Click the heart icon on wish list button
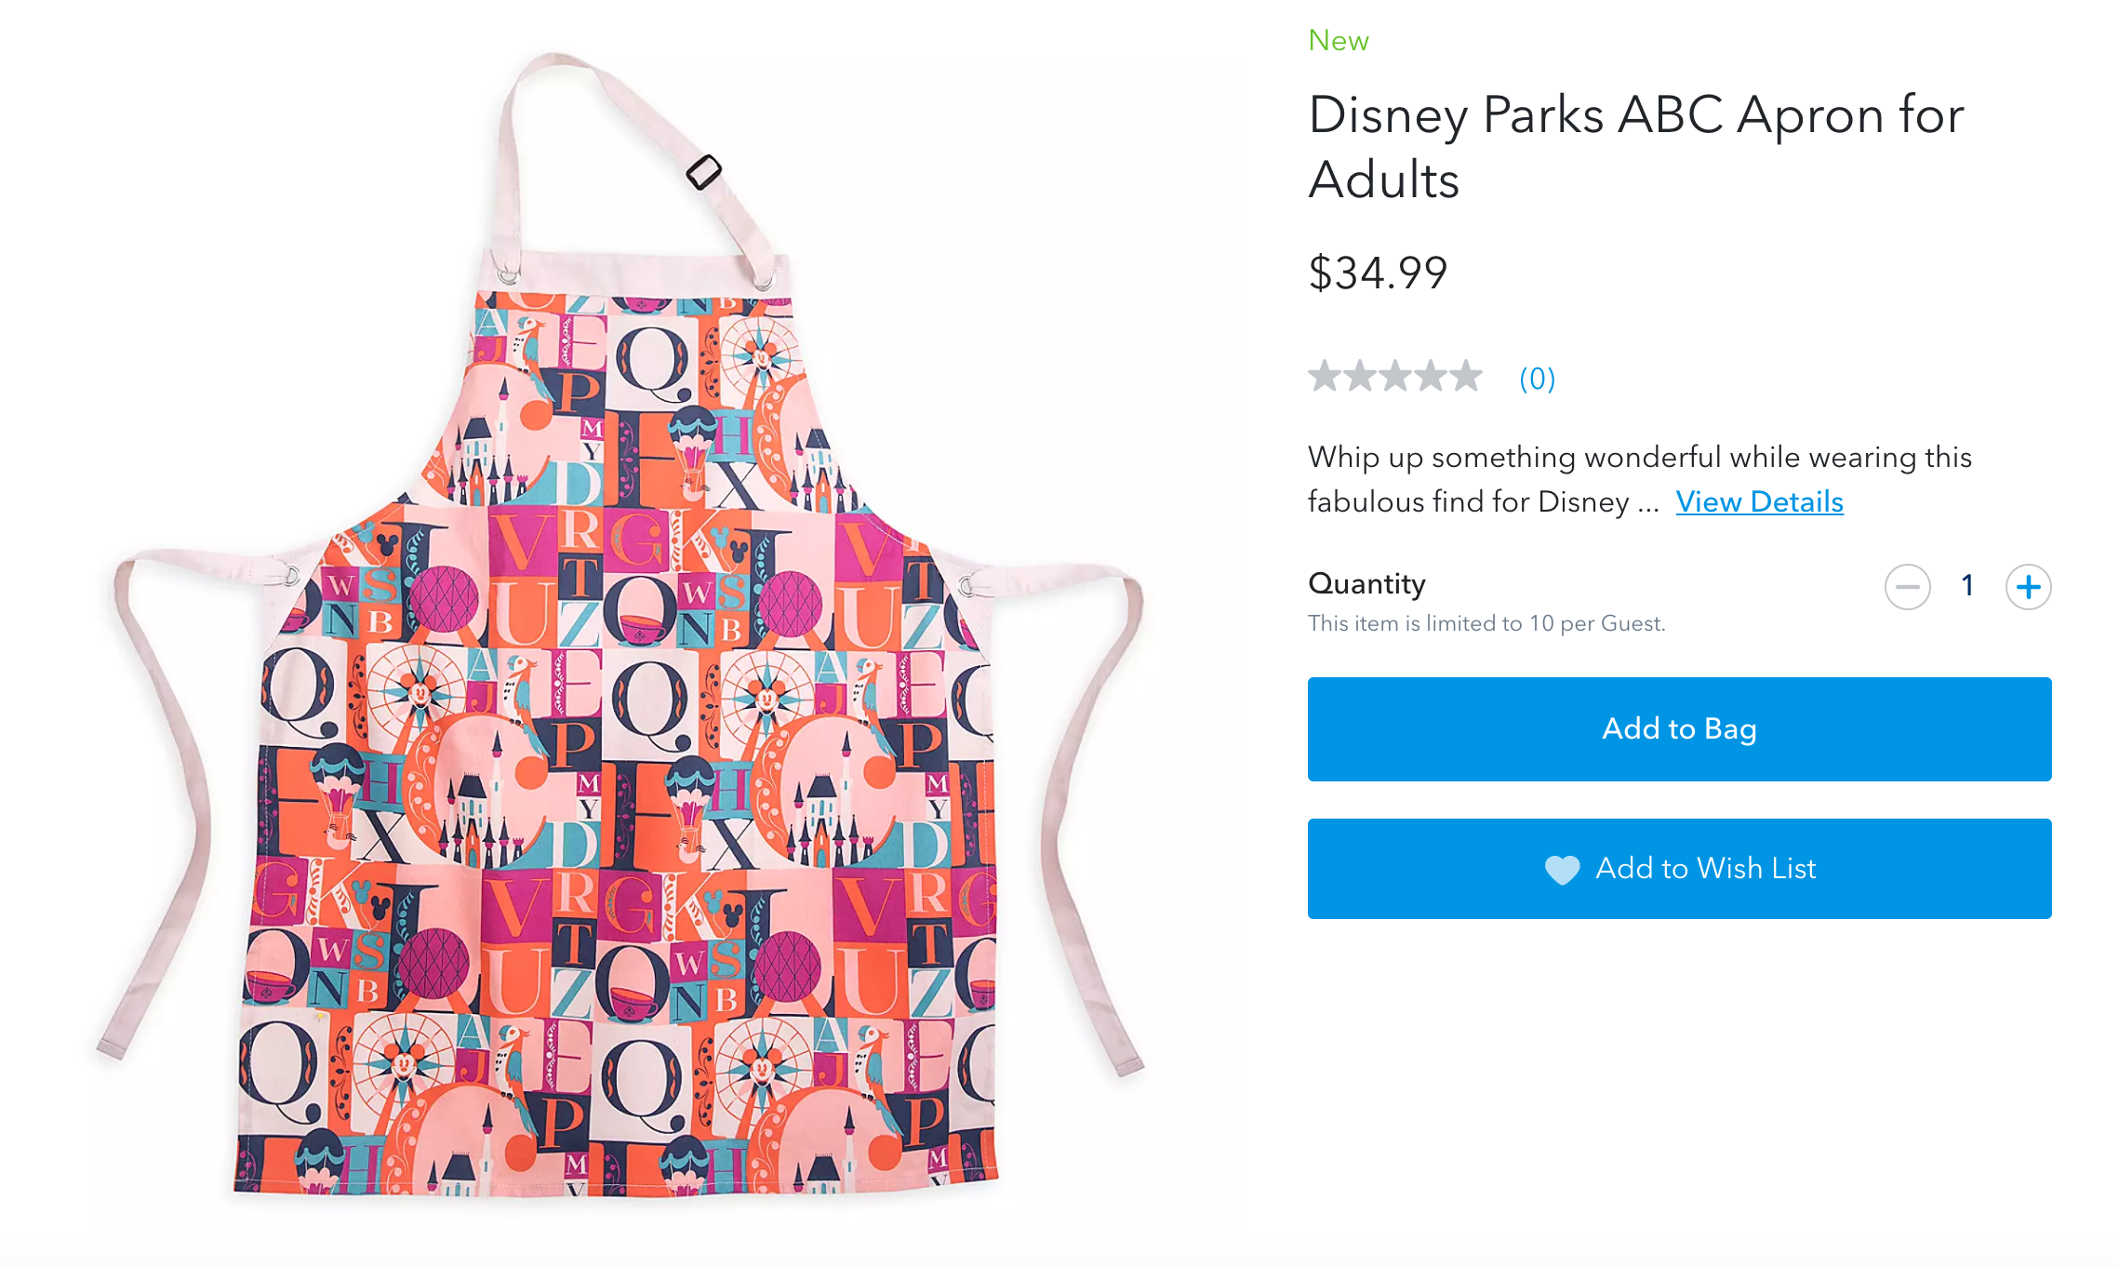 (x=1562, y=869)
